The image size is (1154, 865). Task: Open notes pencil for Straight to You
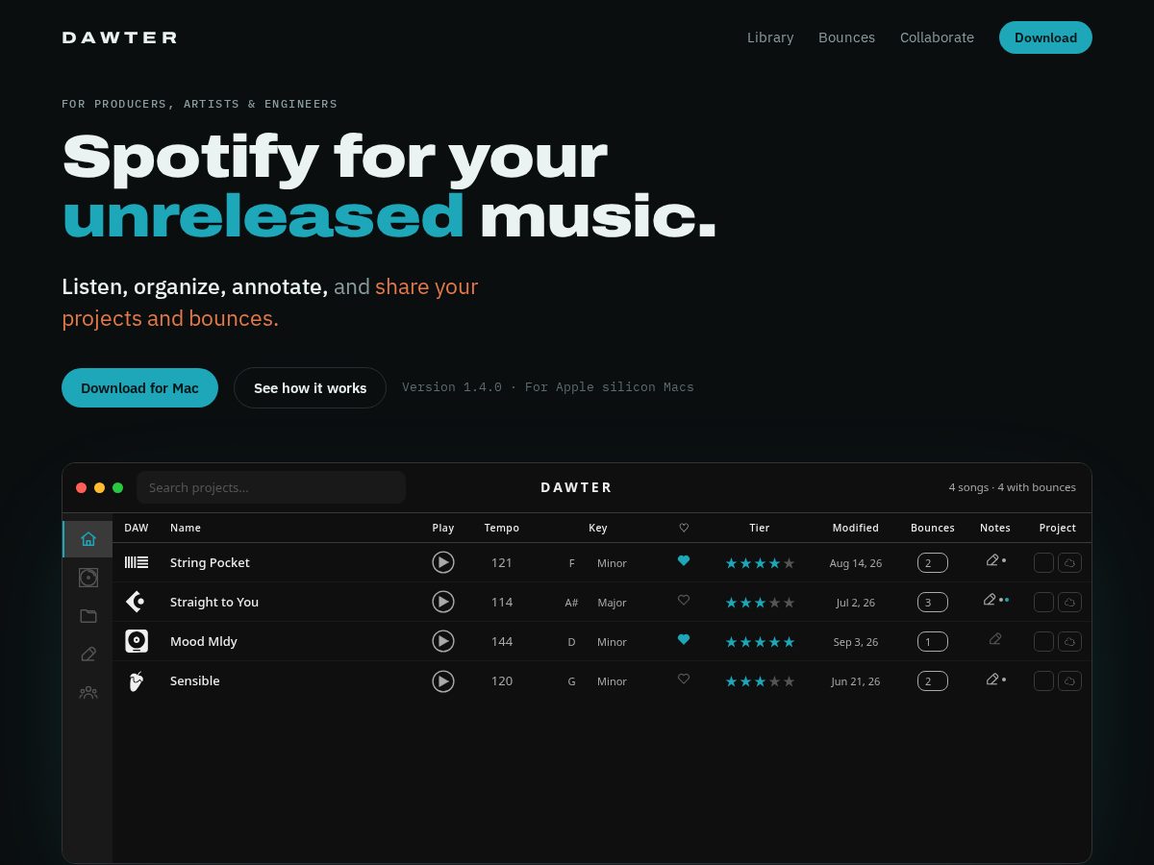coord(990,600)
